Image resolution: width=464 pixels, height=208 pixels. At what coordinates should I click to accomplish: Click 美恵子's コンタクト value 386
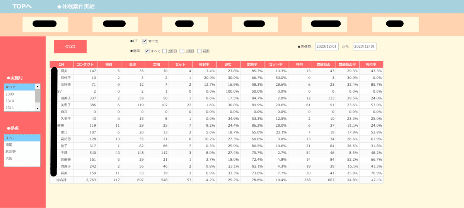pyautogui.click(x=93, y=105)
